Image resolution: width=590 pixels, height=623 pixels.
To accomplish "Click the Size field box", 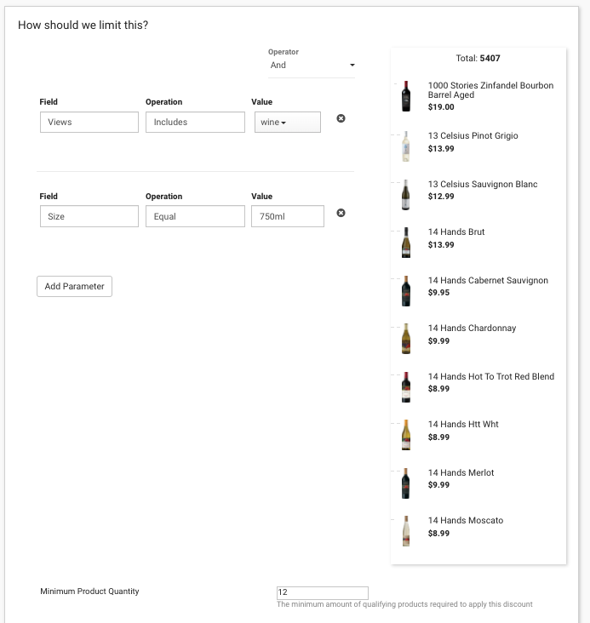I will (x=89, y=216).
